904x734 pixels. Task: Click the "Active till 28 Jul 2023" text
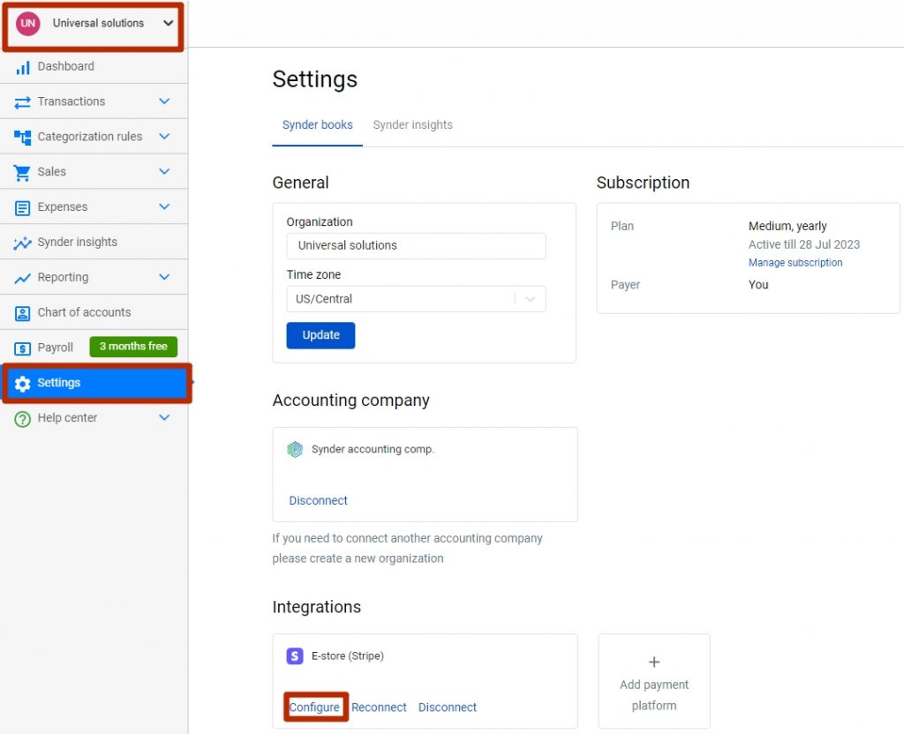click(804, 244)
